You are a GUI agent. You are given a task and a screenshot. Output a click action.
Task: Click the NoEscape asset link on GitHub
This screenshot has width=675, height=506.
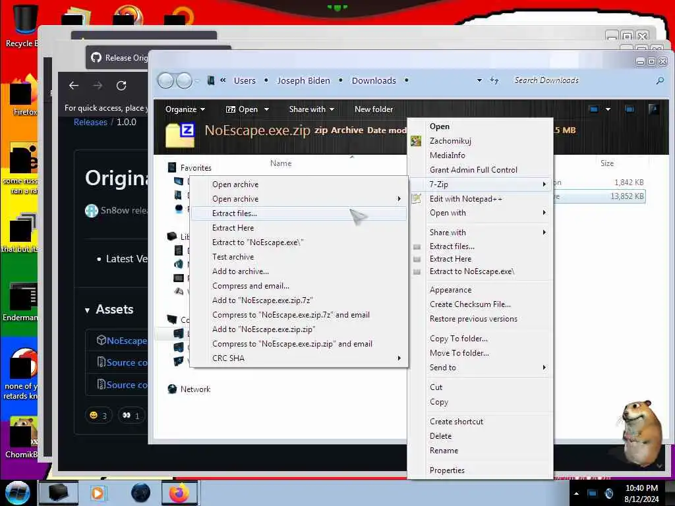click(x=127, y=341)
